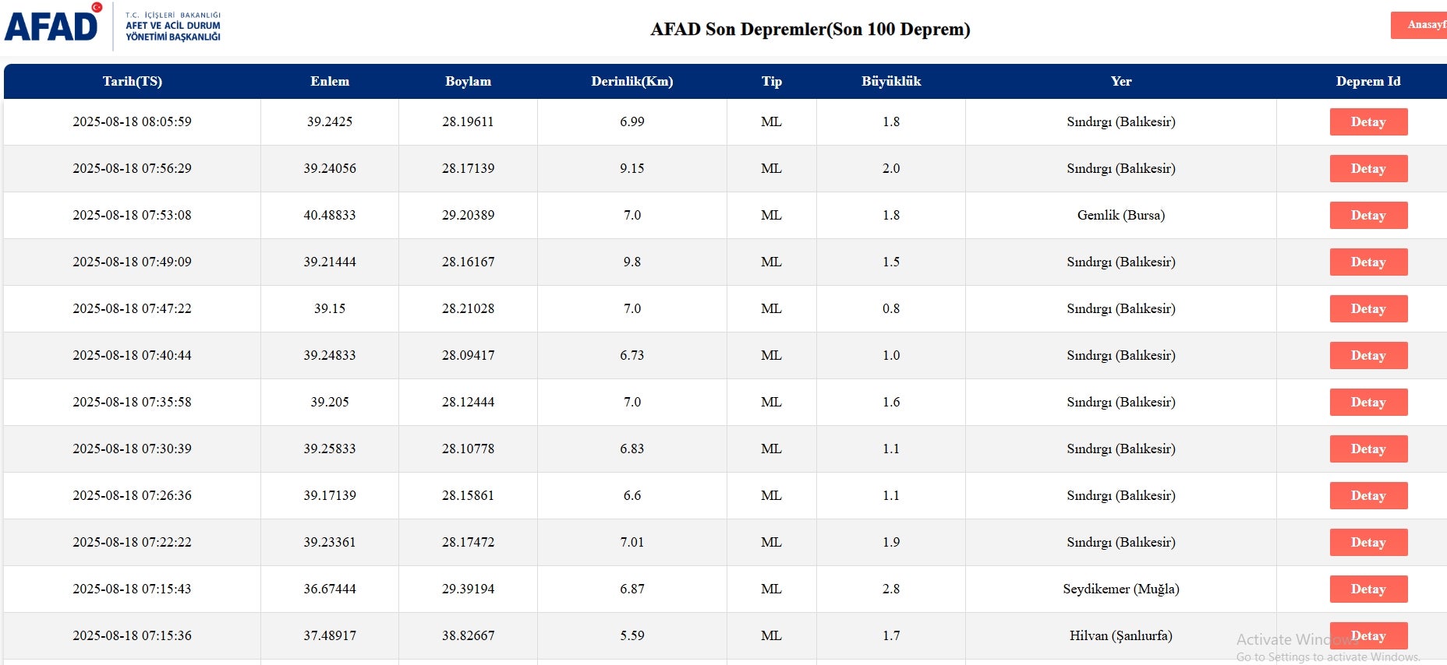1447x665 pixels.
Task: View Detay for Gemlik (Bursa) earthquake
Action: pos(1367,216)
